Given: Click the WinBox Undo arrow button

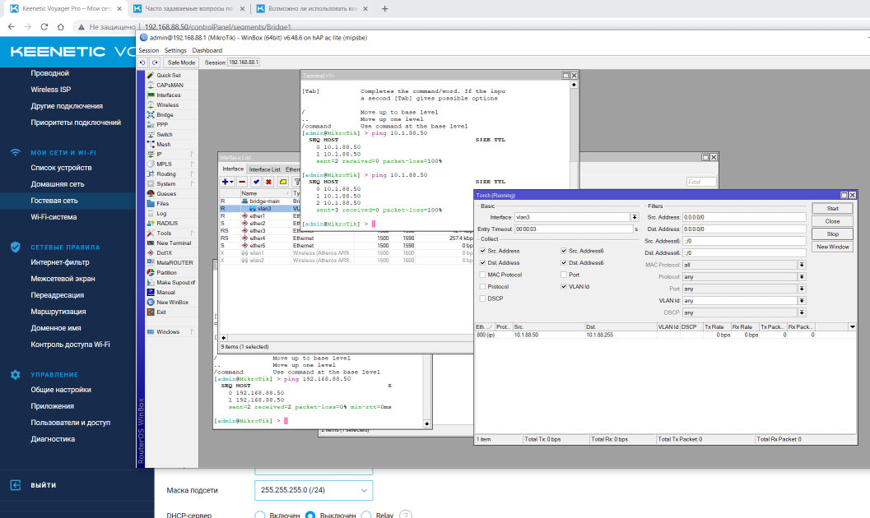Looking at the screenshot, I should click(142, 62).
